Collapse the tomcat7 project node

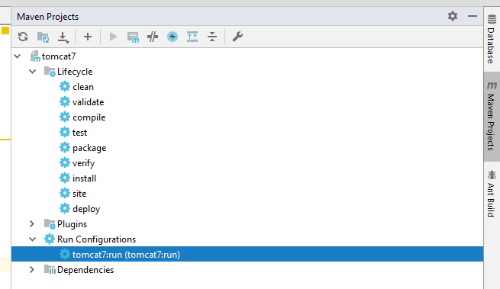click(18, 56)
